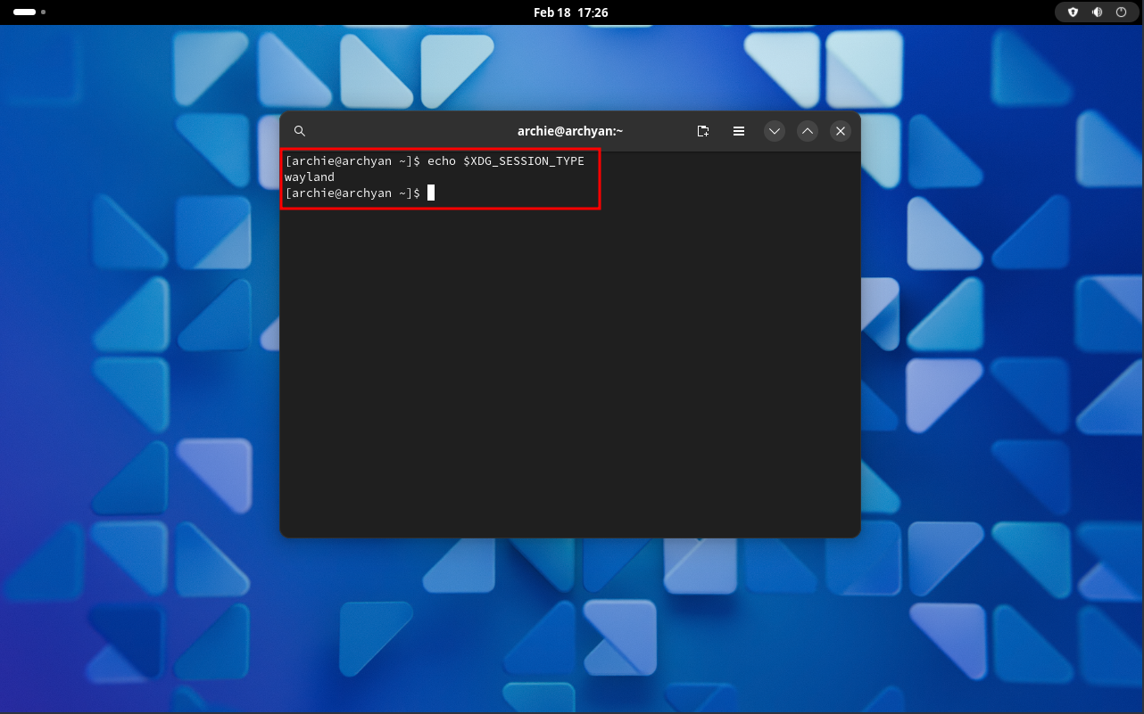The width and height of the screenshot is (1144, 714).
Task: Click the empty black area of terminal
Action: point(570,374)
